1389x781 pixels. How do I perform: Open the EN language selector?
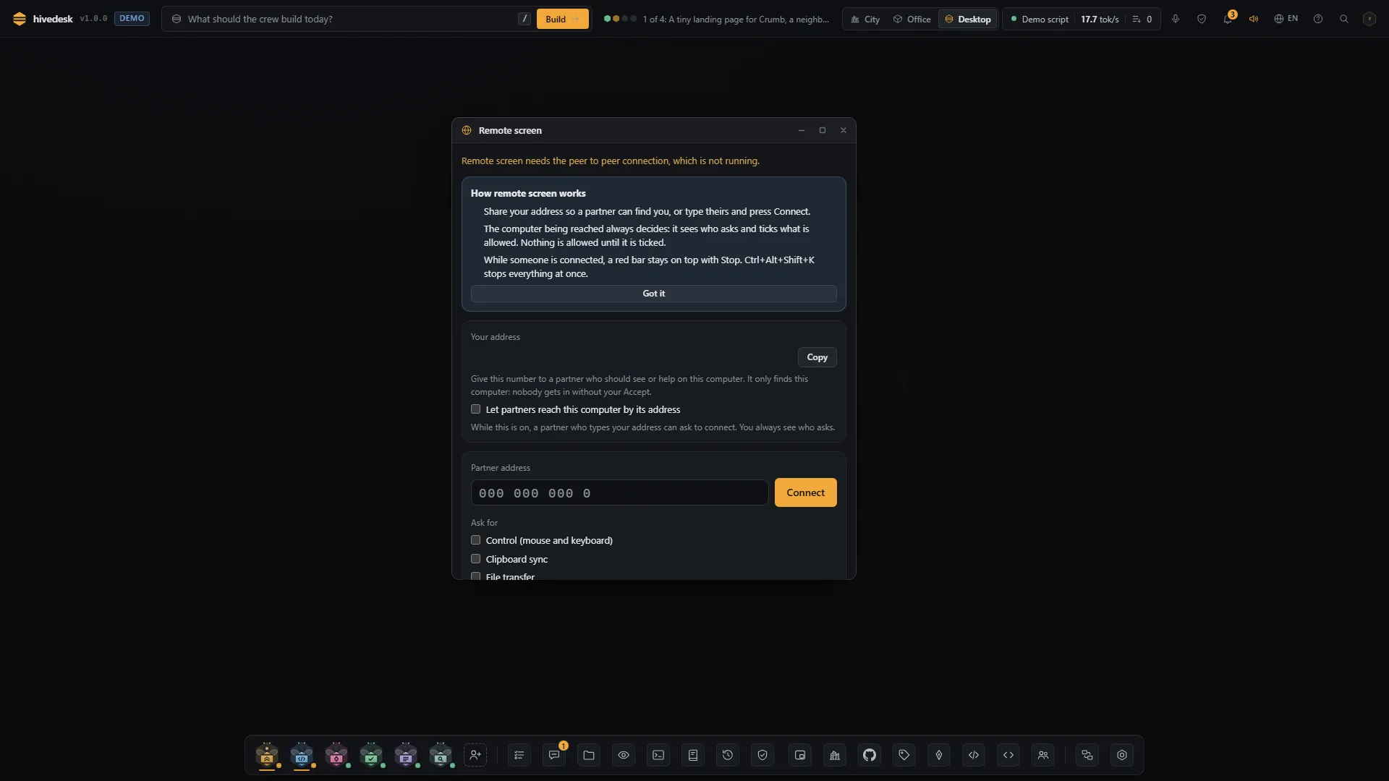[1286, 19]
